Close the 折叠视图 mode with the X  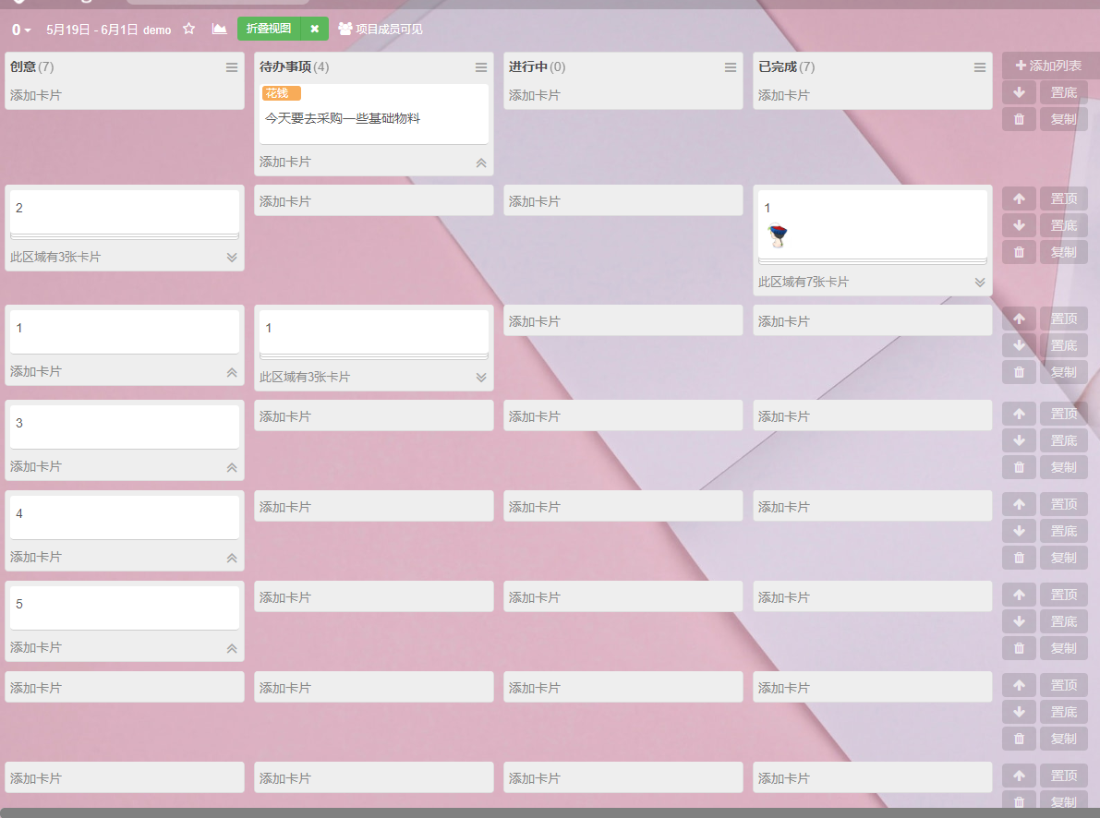[314, 29]
